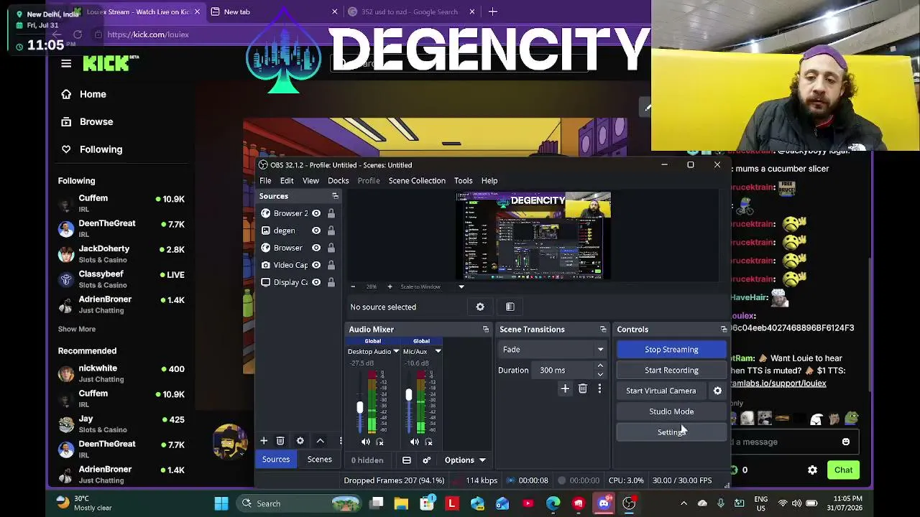Hide the Browser 2 source
The width and height of the screenshot is (920, 517).
coord(316,213)
